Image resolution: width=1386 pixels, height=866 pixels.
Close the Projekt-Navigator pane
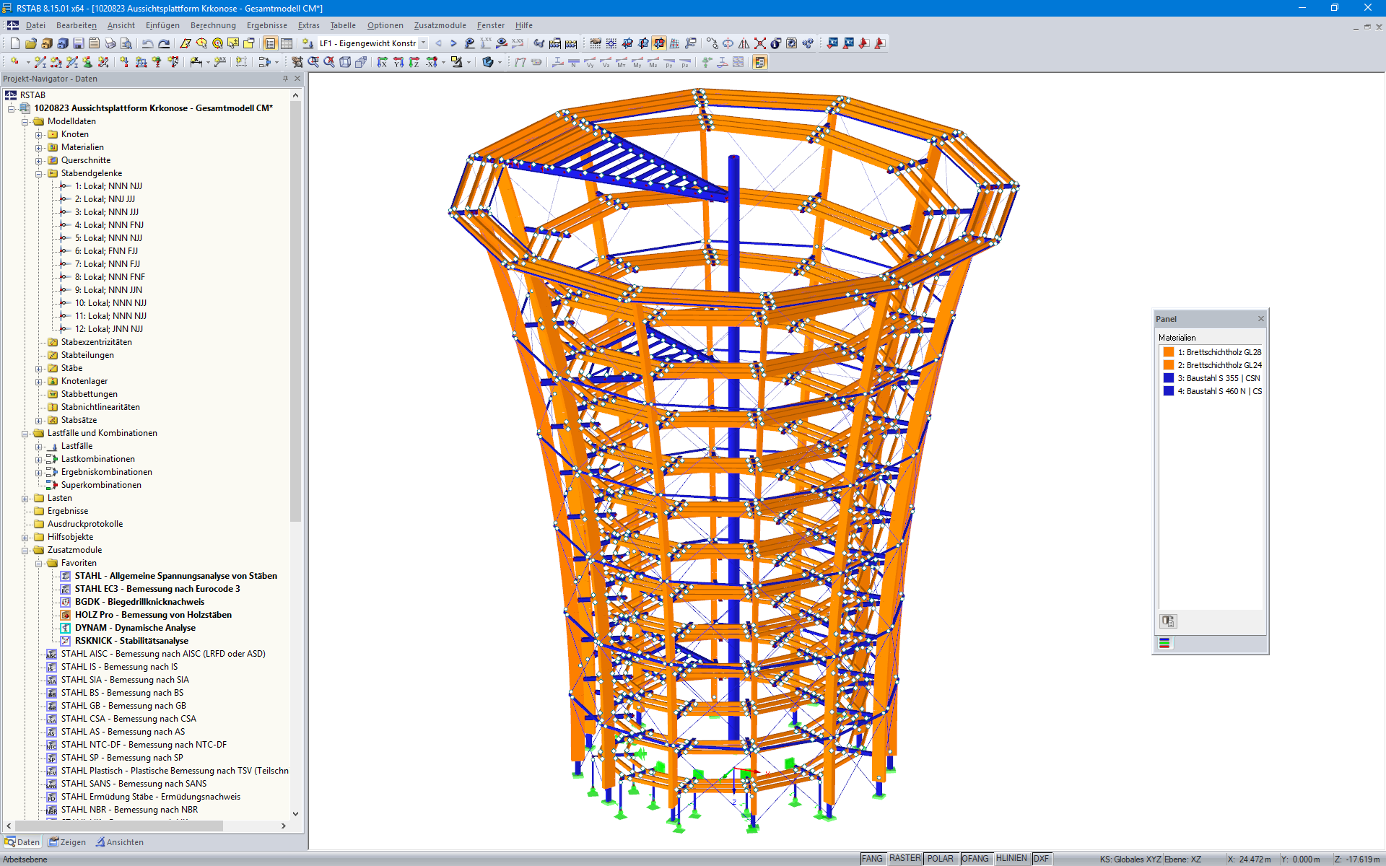(297, 79)
